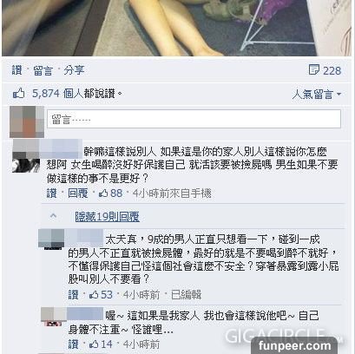Like the first comment via its 讚 link
Image resolution: width=355 pixels, height=354 pixels.
[52, 193]
